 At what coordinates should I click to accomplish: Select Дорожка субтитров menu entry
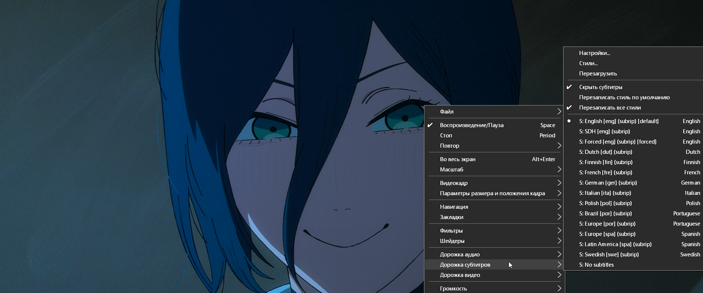click(494, 265)
